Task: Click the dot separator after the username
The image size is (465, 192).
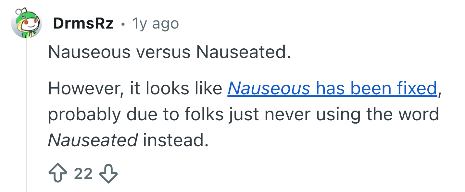Action: (x=122, y=24)
